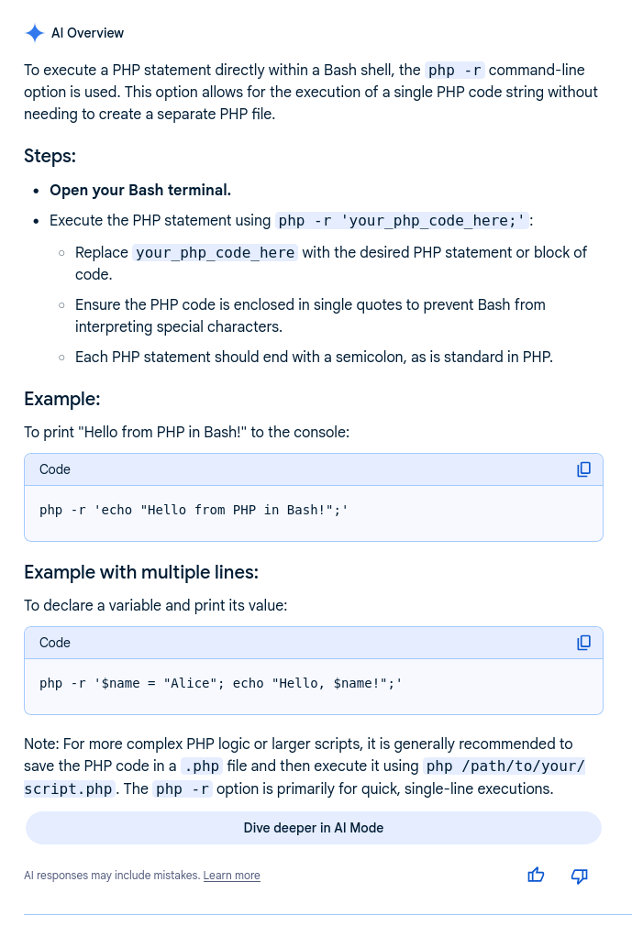Click the echo Hello from PHP code line
Image resolution: width=632 pixels, height=926 pixels.
194,510
